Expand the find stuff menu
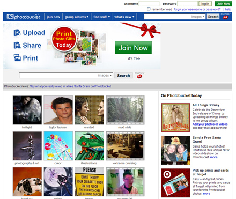 (x=101, y=17)
